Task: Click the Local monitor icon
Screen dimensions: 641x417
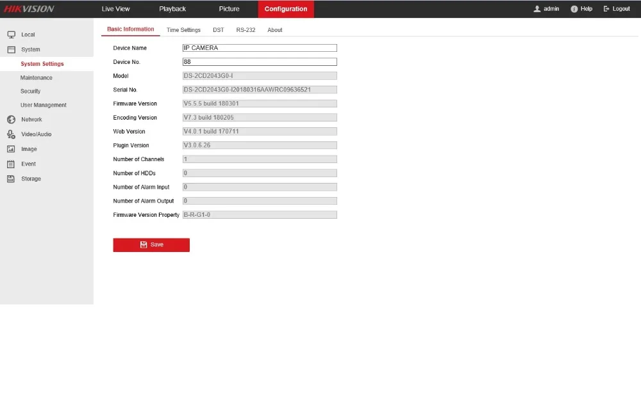Action: 12,35
